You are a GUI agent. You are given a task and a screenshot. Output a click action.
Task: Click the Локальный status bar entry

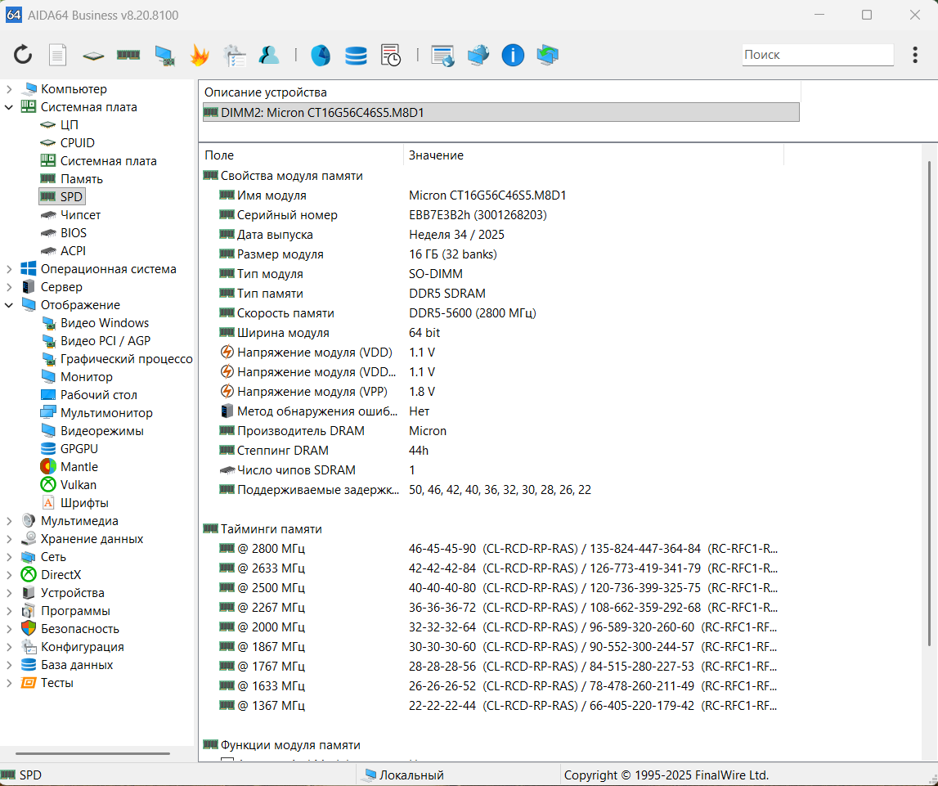pyautogui.click(x=411, y=775)
